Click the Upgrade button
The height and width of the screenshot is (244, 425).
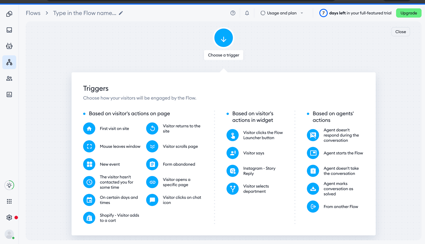pyautogui.click(x=409, y=13)
